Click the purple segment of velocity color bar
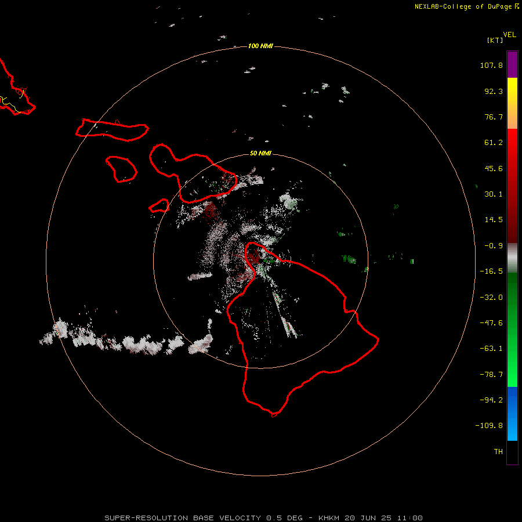This screenshot has height=522, width=522. pos(512,64)
